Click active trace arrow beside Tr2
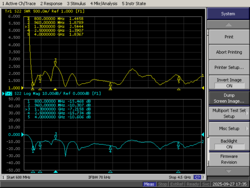The height and width of the screenshot is (188, 250). click(3, 94)
